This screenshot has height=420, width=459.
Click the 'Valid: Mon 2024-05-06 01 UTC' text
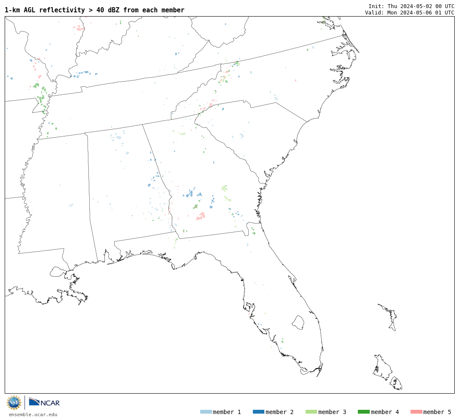pos(410,13)
